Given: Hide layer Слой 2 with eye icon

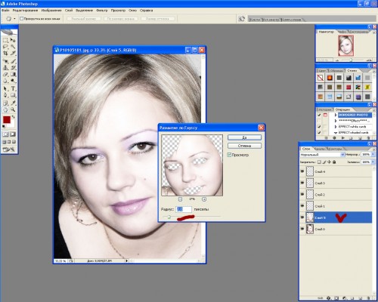Looking at the screenshot, I should tap(302, 194).
